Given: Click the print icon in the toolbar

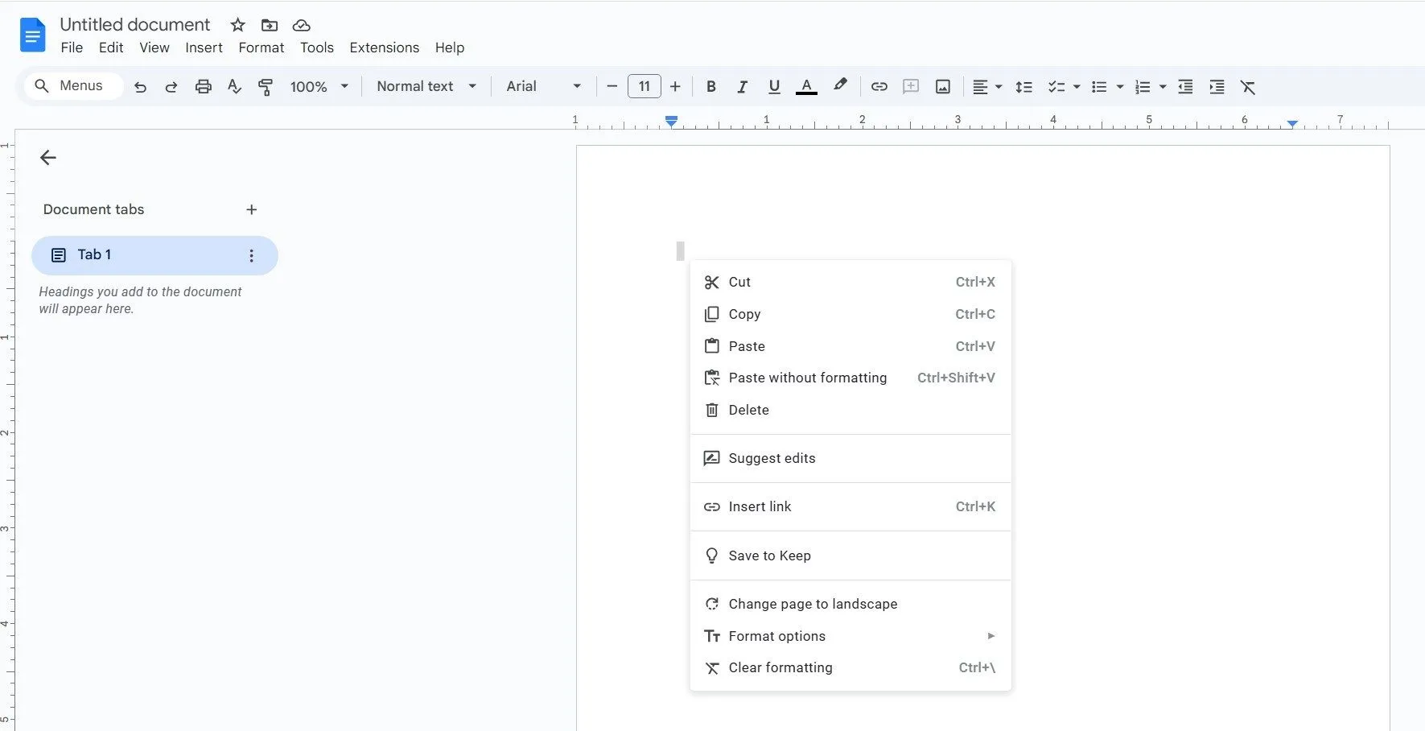Looking at the screenshot, I should click(203, 86).
